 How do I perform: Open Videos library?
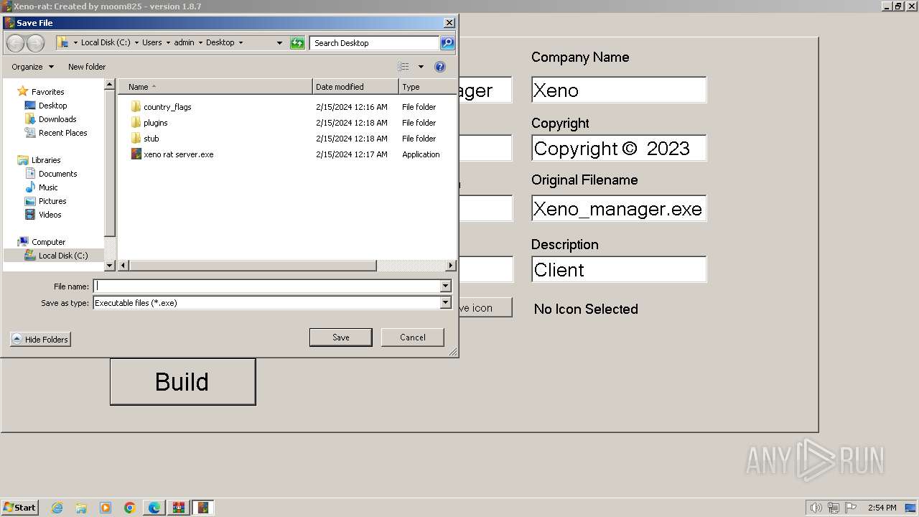(50, 215)
